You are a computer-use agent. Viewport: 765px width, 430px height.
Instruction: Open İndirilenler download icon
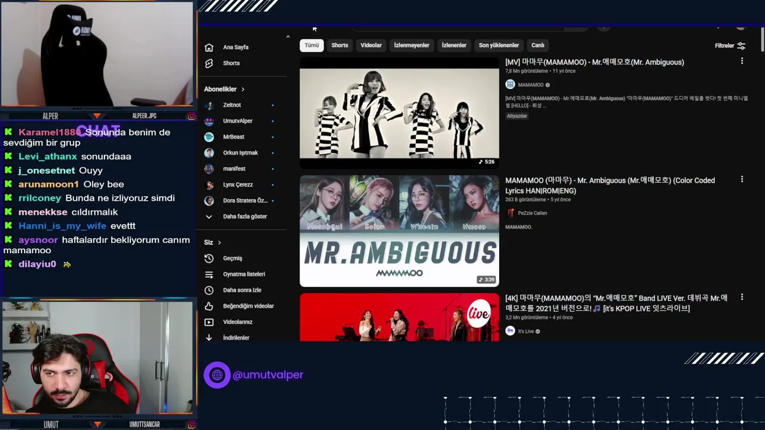(209, 338)
